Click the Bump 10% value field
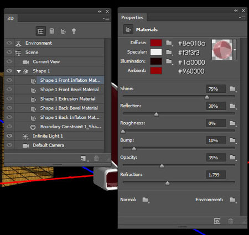Image resolution: width=249 pixels, height=235 pixels. coord(216,140)
